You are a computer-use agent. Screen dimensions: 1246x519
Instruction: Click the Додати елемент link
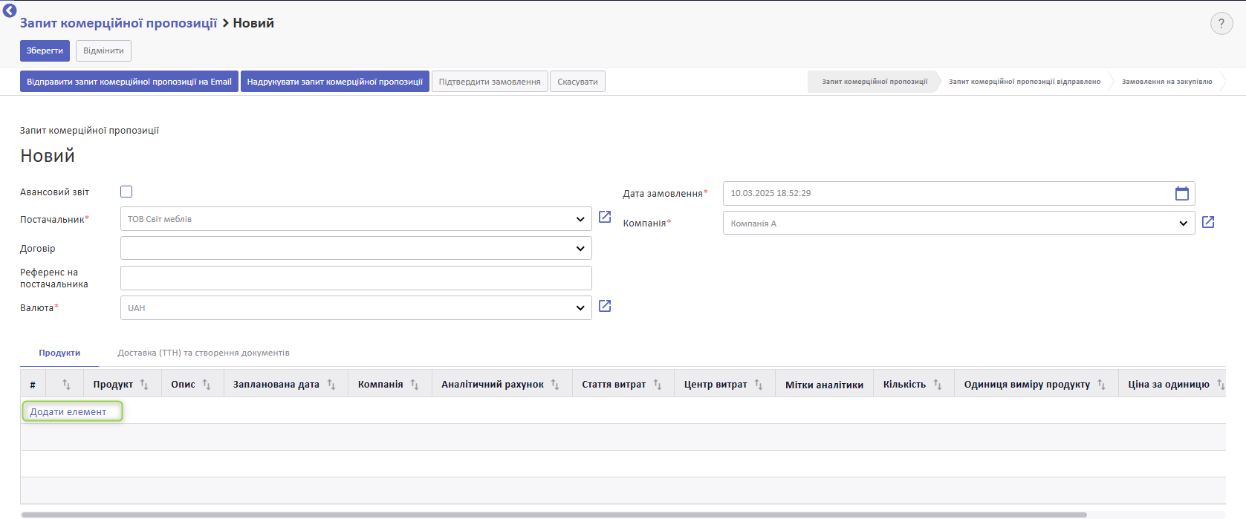pyautogui.click(x=68, y=411)
